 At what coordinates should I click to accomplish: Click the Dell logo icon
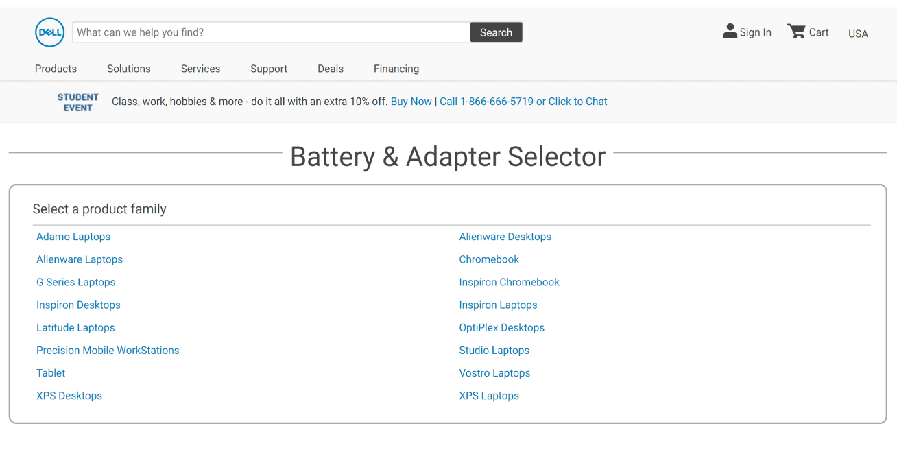pyautogui.click(x=49, y=32)
